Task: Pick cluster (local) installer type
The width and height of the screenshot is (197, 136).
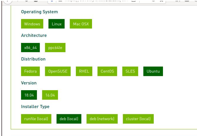Action: pyautogui.click(x=138, y=119)
